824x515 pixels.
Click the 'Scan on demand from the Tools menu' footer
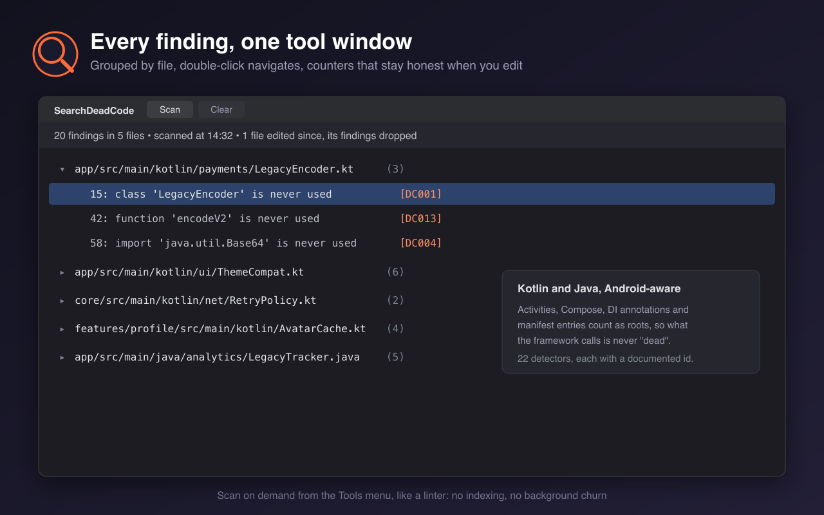point(412,496)
